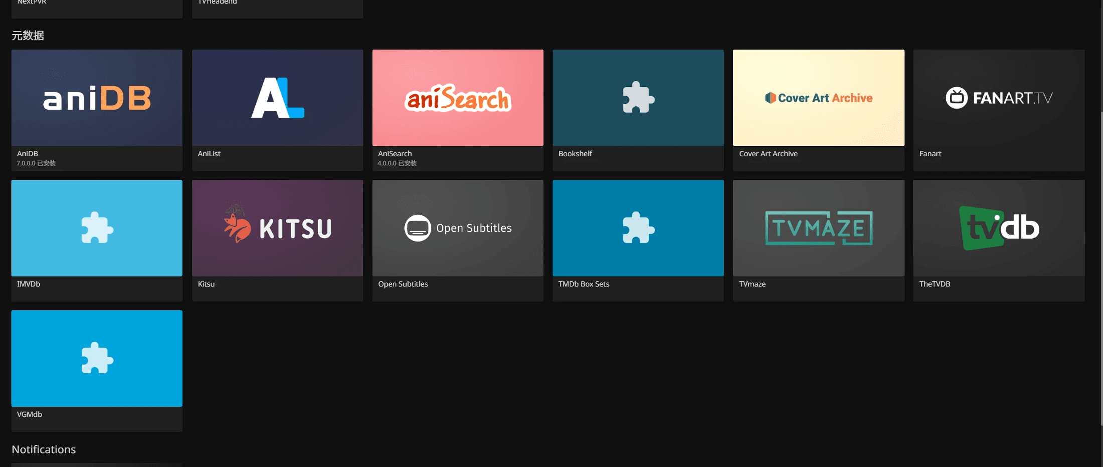
Task: Click the AniSearch 4.0.0.0 installed version text
Action: [397, 163]
